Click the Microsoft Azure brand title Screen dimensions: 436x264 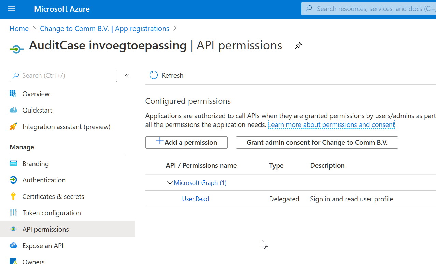(62, 9)
